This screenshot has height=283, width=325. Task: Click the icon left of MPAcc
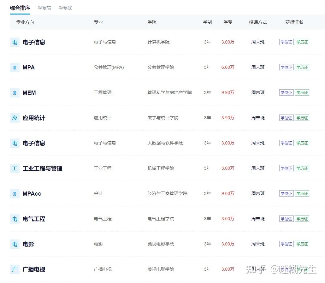(x=15, y=194)
